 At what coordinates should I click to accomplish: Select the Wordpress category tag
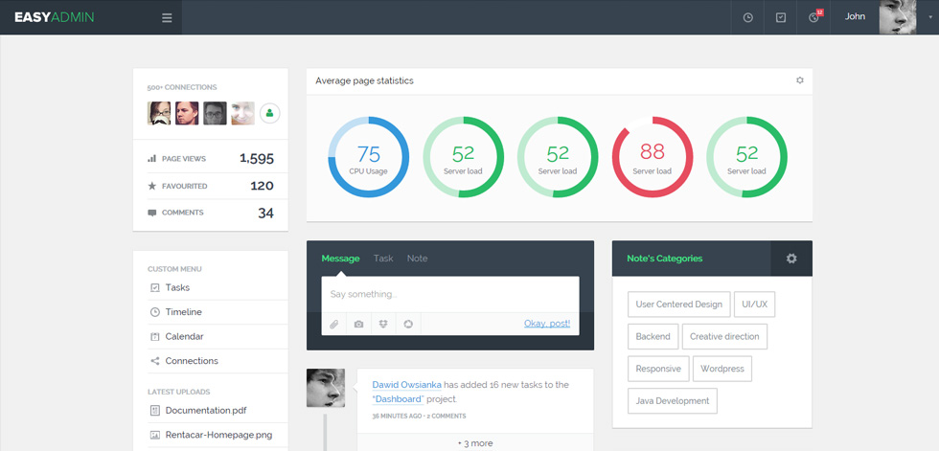point(722,369)
